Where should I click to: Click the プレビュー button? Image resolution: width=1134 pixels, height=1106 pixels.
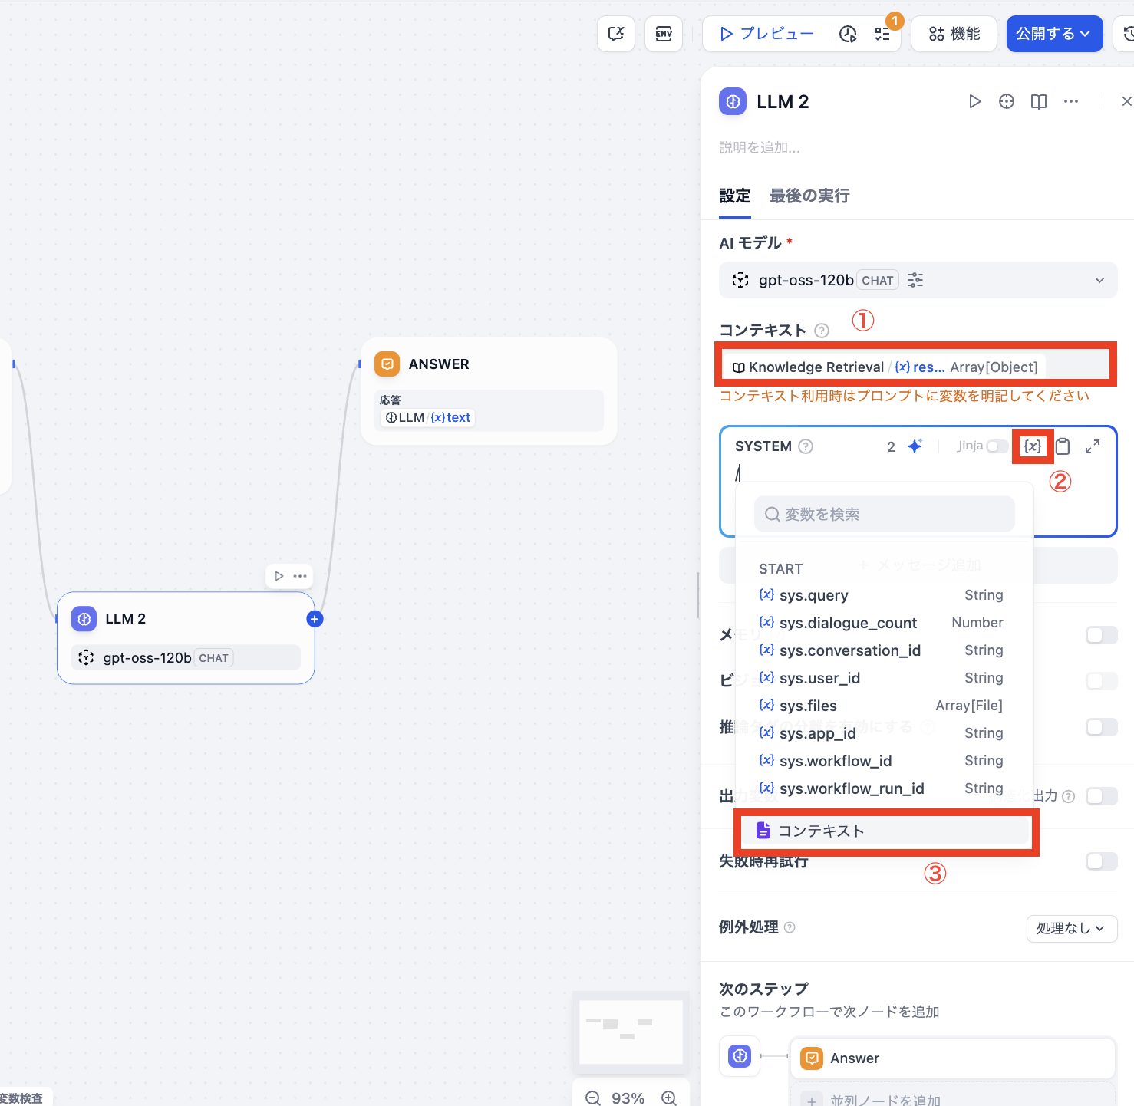point(766,34)
